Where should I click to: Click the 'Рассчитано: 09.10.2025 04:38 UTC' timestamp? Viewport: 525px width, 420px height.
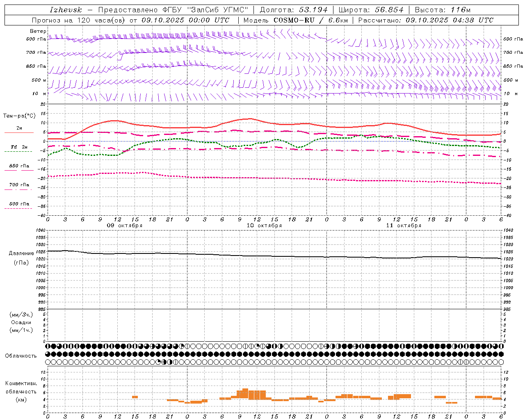click(426, 20)
